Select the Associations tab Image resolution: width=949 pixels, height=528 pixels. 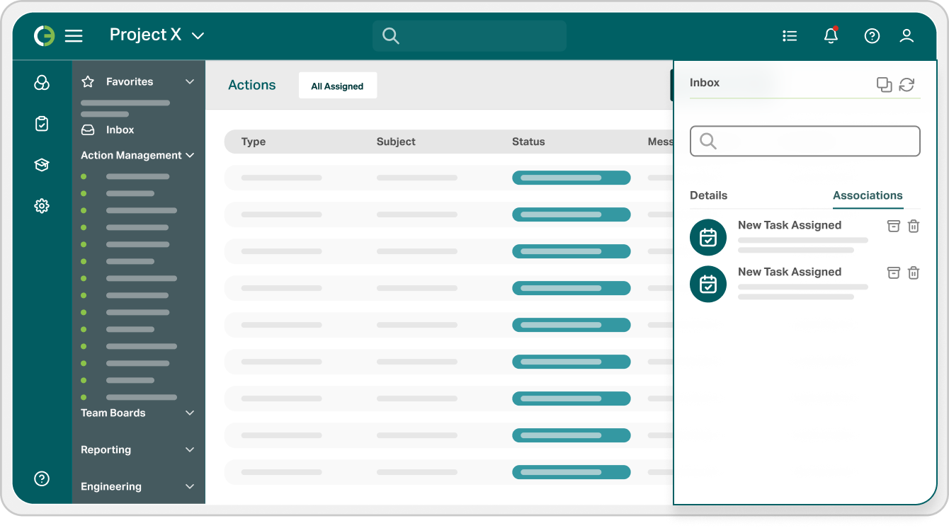click(x=868, y=195)
